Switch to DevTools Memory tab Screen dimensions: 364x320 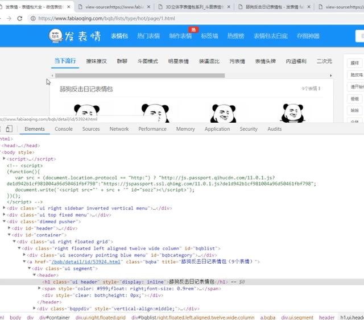coord(185,129)
